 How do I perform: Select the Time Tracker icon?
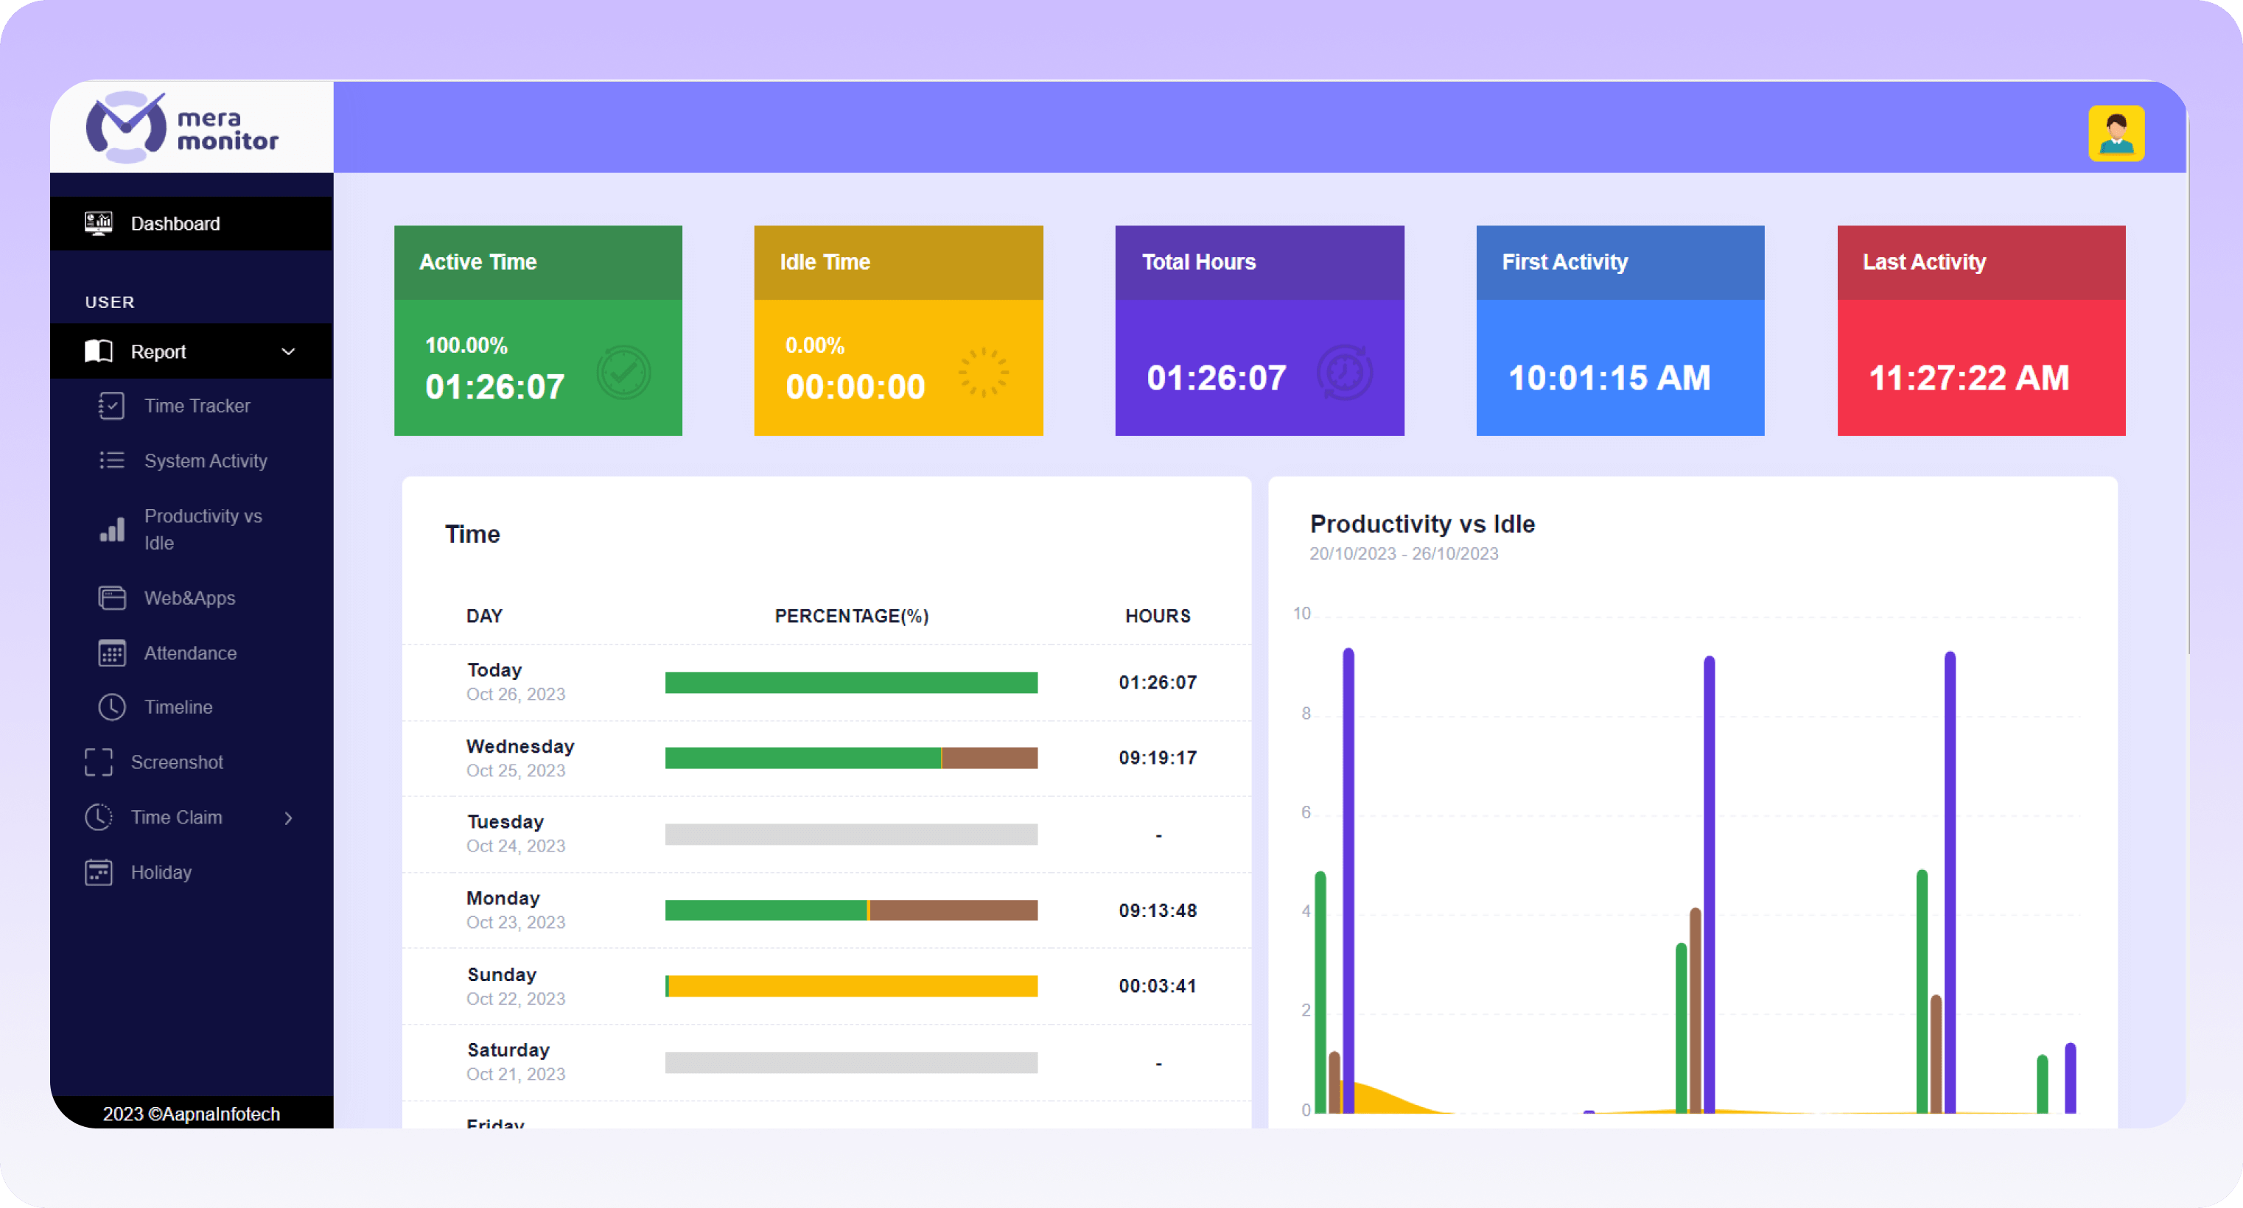pos(112,406)
